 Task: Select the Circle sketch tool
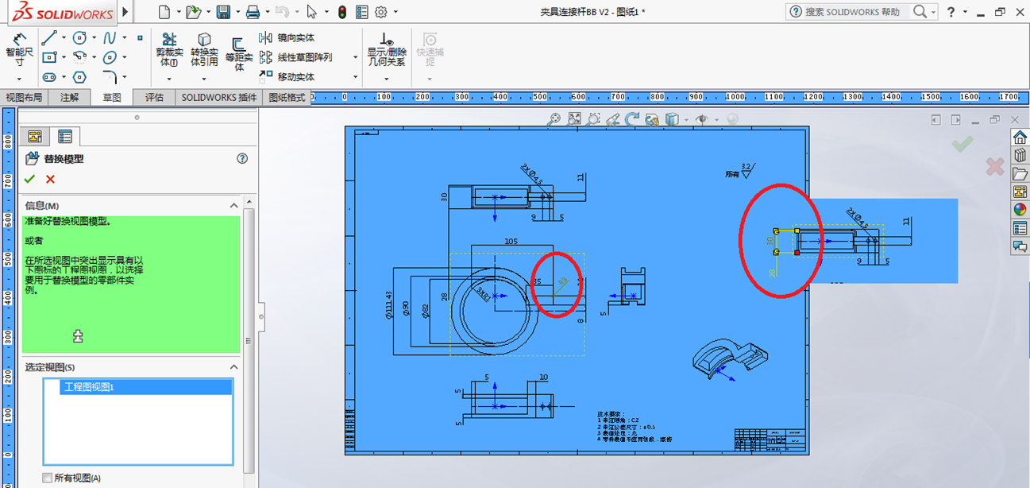coord(79,37)
